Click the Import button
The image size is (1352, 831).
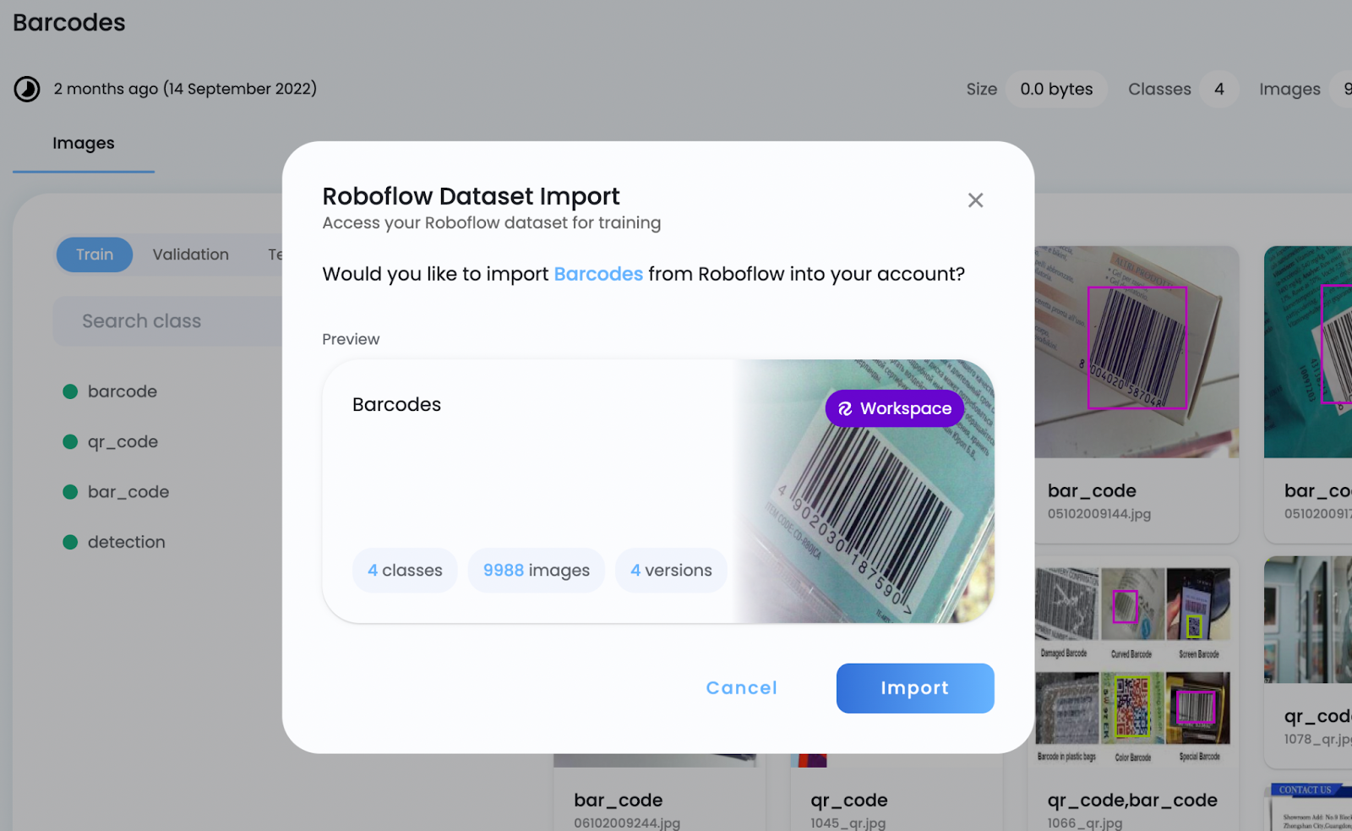[915, 688]
